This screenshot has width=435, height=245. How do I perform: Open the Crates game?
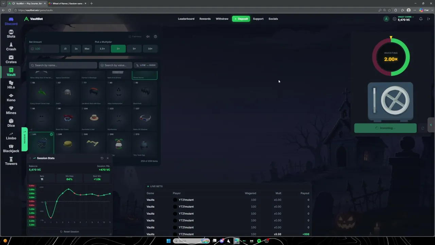(x=11, y=60)
